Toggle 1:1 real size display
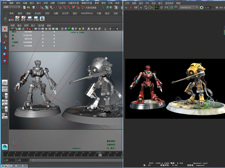The height and width of the screenshot is (168, 225). click(x=166, y=8)
